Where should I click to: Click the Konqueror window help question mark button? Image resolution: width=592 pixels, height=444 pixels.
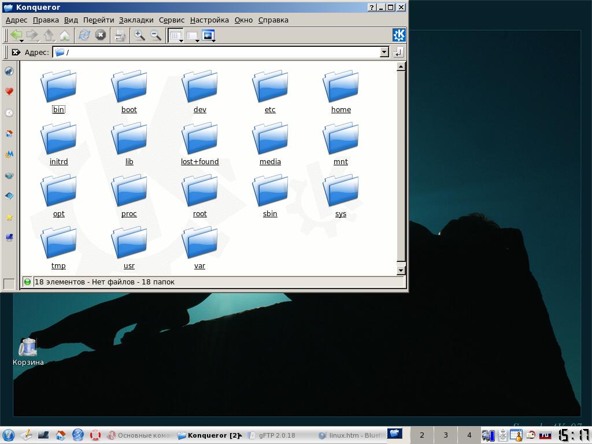(x=372, y=7)
